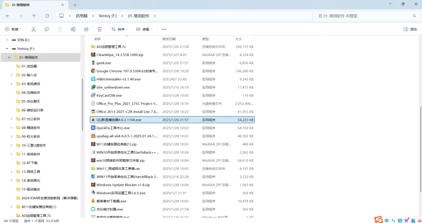This screenshot has width=422, height=223.
Task: Open the three-dots more options menu
Action: click(x=164, y=29)
